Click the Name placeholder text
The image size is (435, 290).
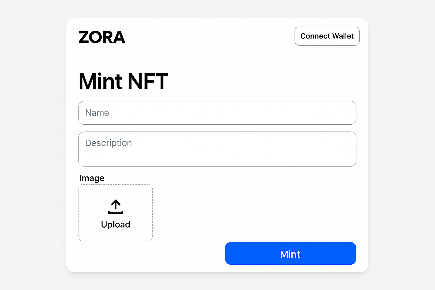point(97,113)
